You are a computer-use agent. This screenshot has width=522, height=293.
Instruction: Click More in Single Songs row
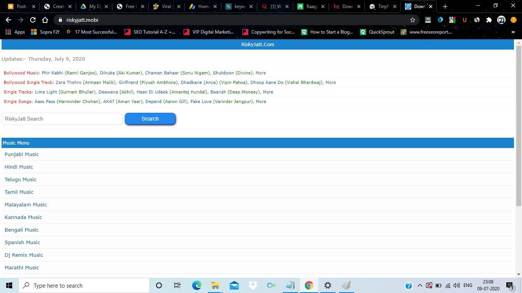click(x=261, y=101)
